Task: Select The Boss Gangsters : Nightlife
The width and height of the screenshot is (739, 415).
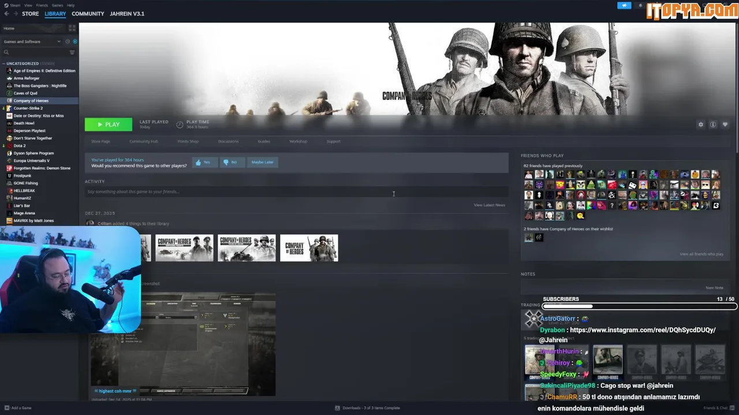Action: click(39, 86)
